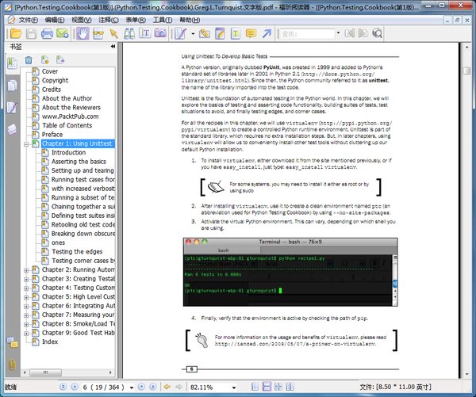
Task: Open the 编辑(E) menu
Action: [x=55, y=20]
